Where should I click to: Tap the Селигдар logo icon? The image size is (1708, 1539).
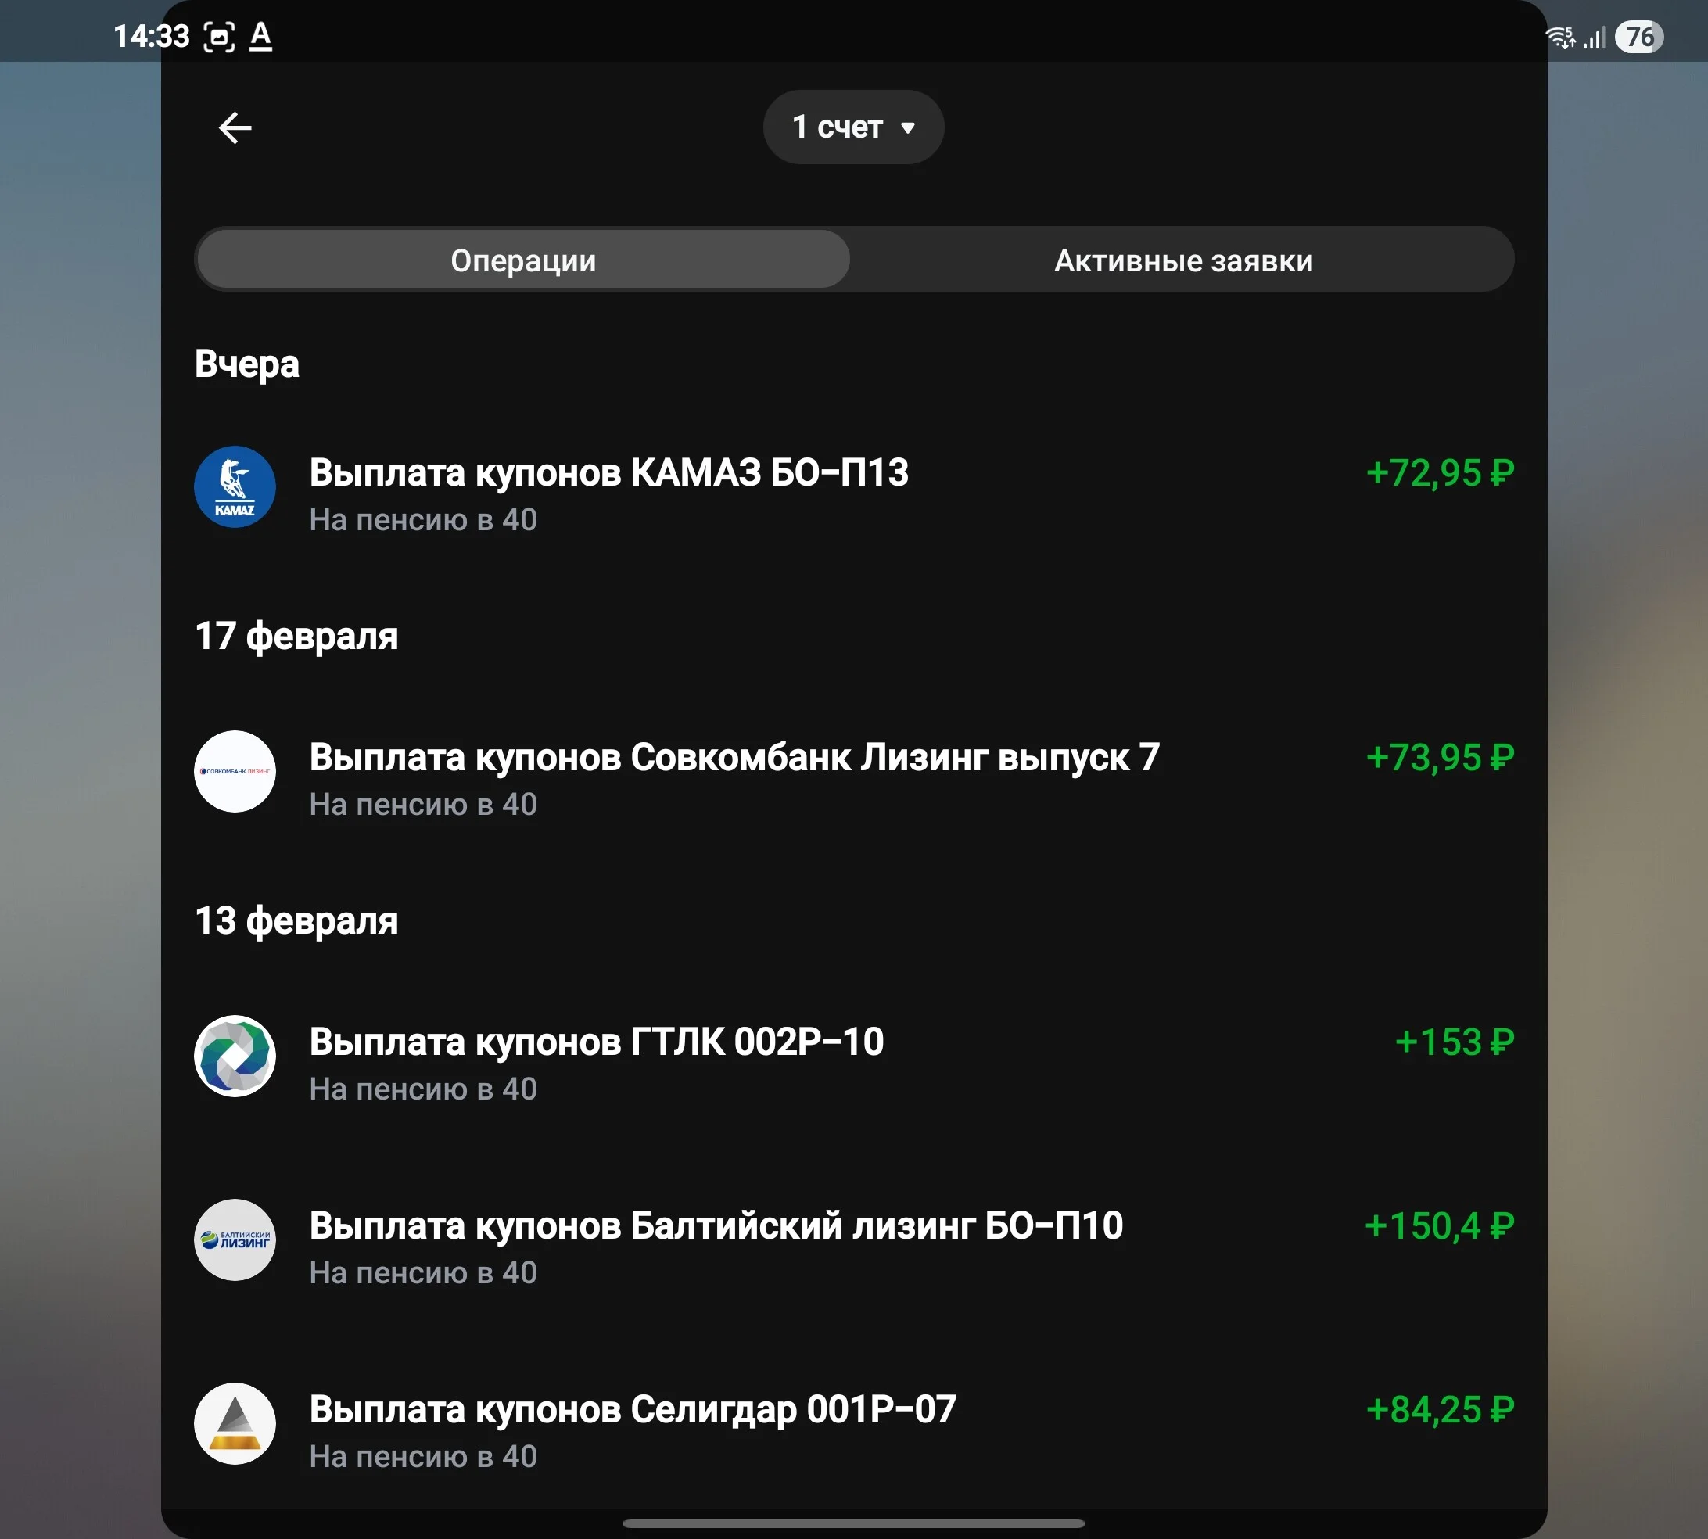click(x=235, y=1424)
